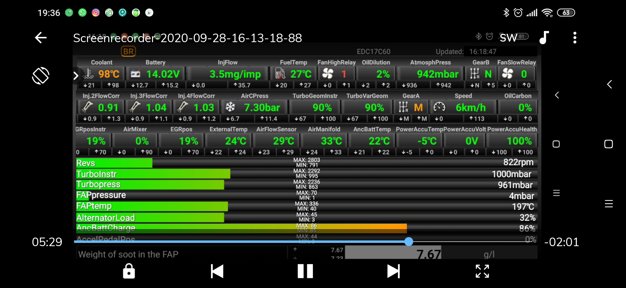Image resolution: width=626 pixels, height=288 pixels.
Task: Open the audio track music note icon
Action: [x=544, y=38]
